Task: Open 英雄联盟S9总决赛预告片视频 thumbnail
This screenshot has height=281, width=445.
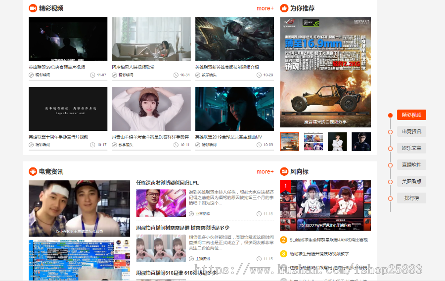Action: [x=68, y=39]
